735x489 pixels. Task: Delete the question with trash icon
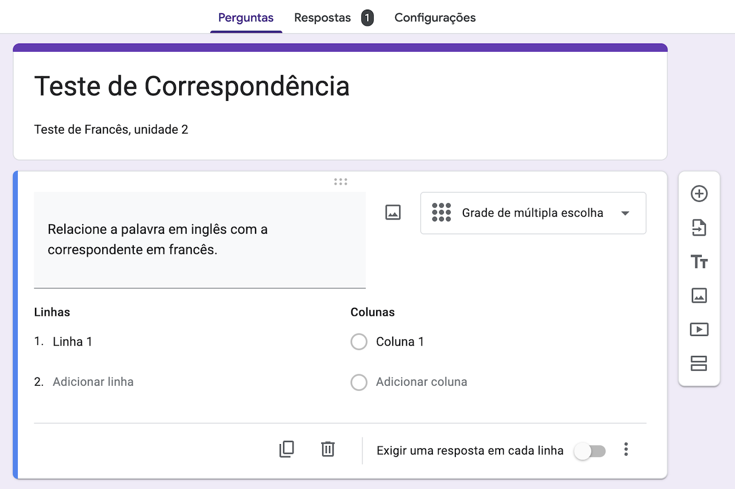pos(327,449)
